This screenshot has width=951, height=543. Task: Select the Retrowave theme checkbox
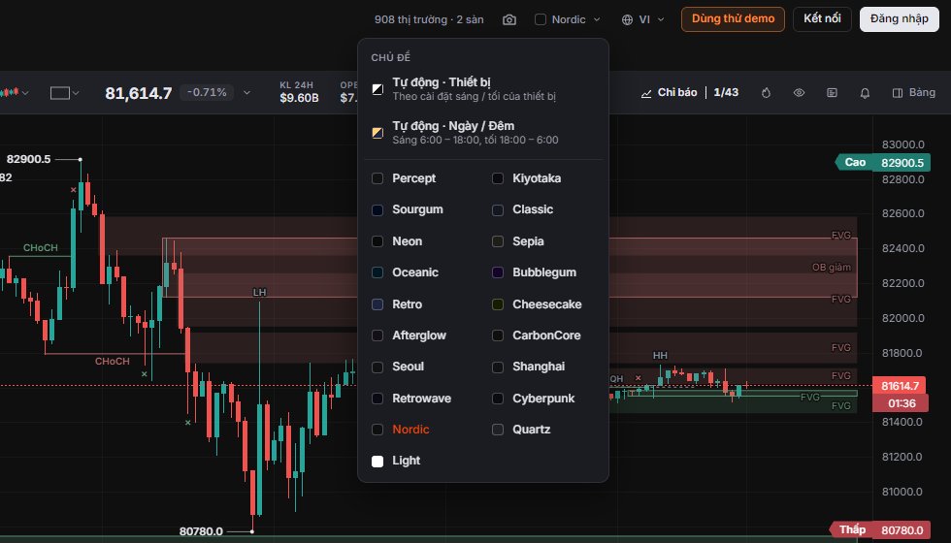pyautogui.click(x=377, y=399)
